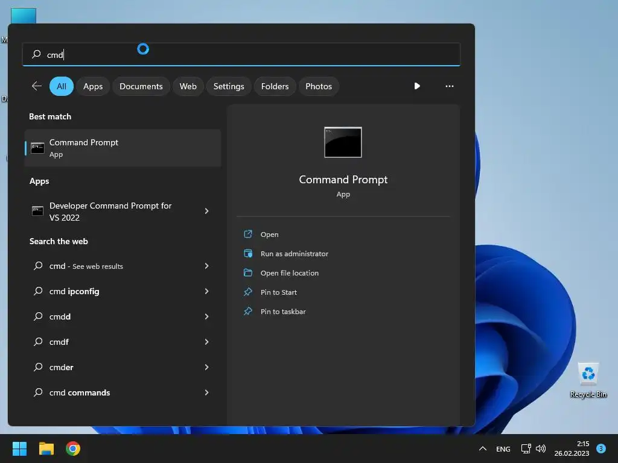Click the network icon in system tray
The width and height of the screenshot is (618, 463).
[526, 449]
